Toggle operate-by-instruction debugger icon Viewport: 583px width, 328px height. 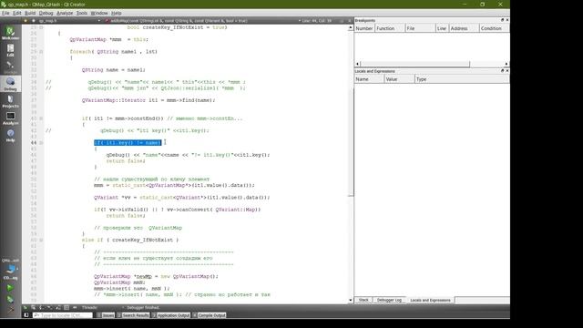click(66, 308)
